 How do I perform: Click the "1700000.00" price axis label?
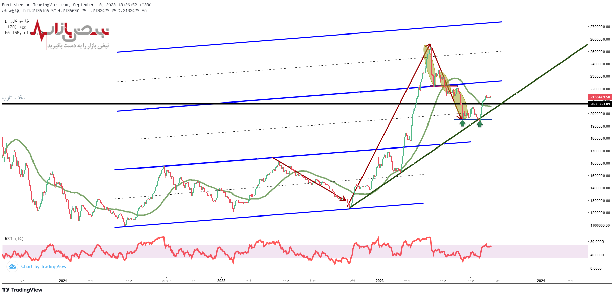[x=600, y=151]
